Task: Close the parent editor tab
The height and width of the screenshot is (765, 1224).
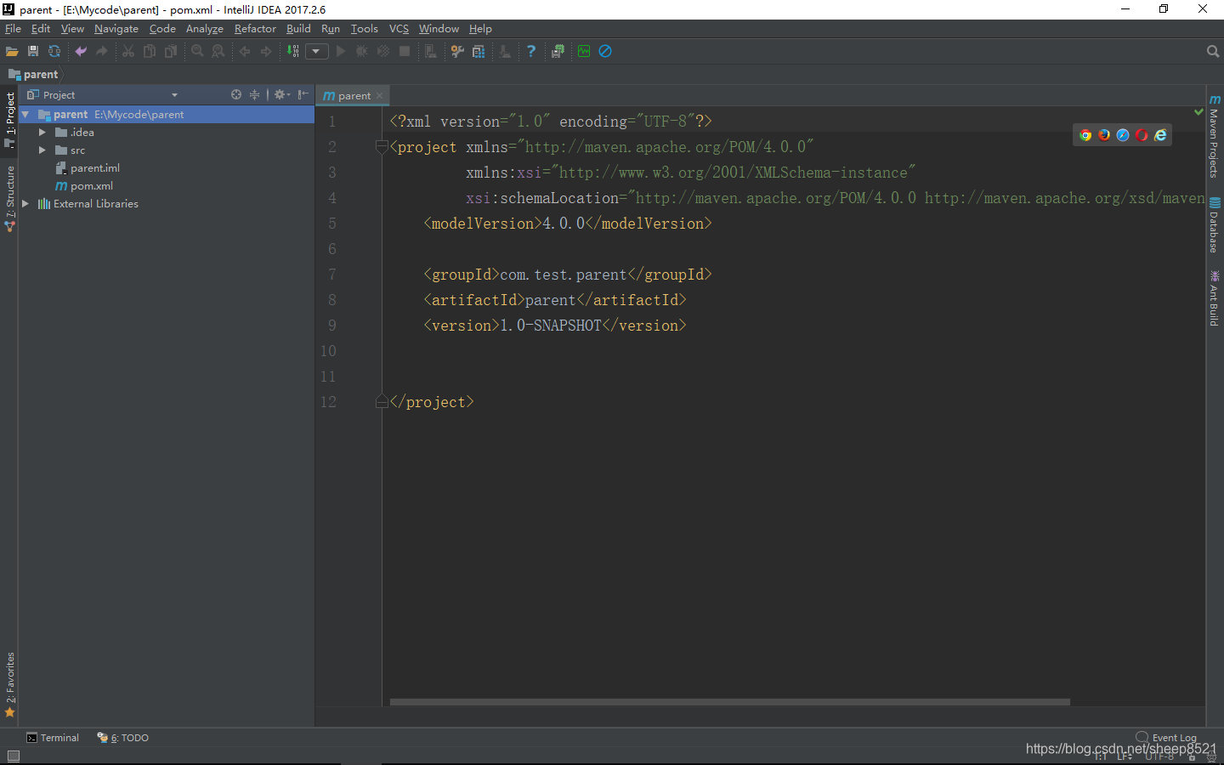Action: pos(379,95)
